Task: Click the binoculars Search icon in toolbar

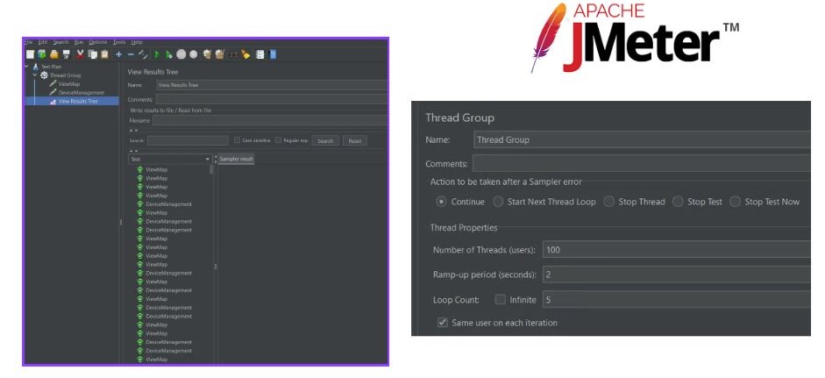Action: pyautogui.click(x=233, y=54)
